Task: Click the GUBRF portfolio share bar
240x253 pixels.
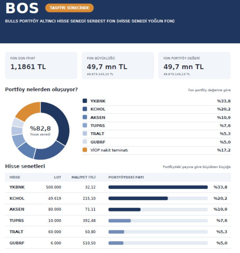Action: click(x=158, y=243)
